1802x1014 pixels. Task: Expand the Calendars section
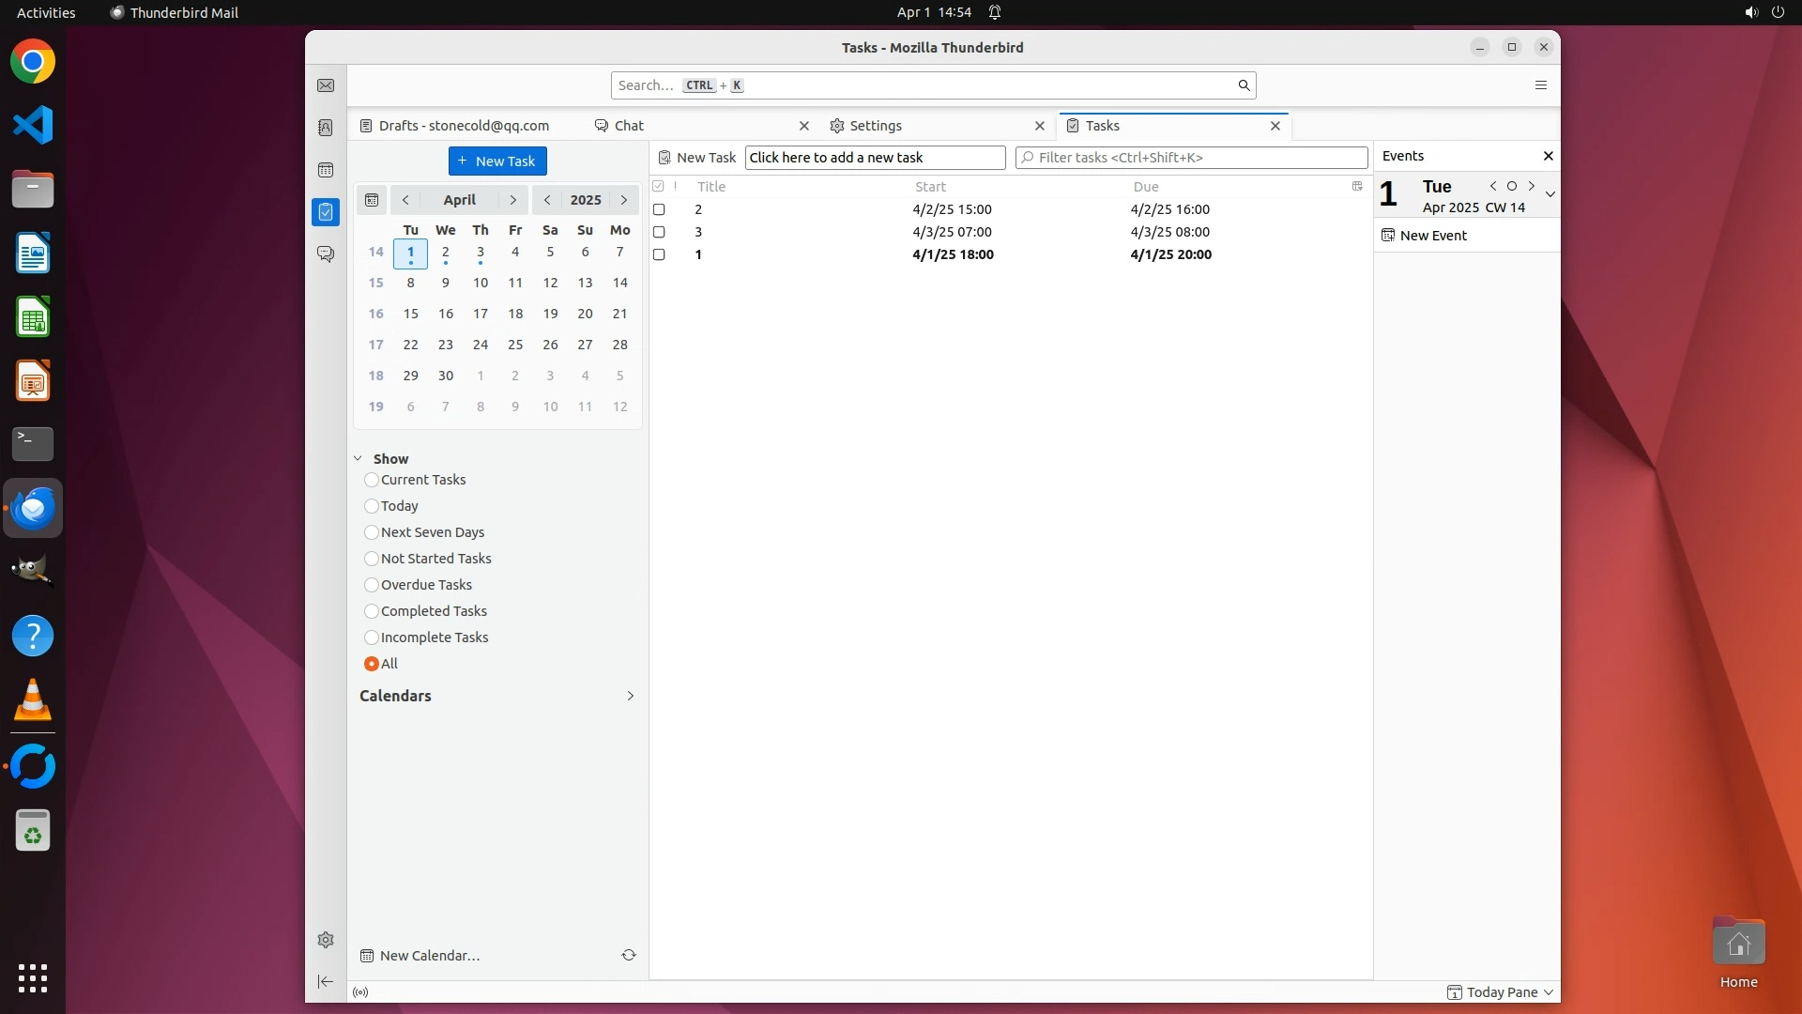pyautogui.click(x=630, y=696)
